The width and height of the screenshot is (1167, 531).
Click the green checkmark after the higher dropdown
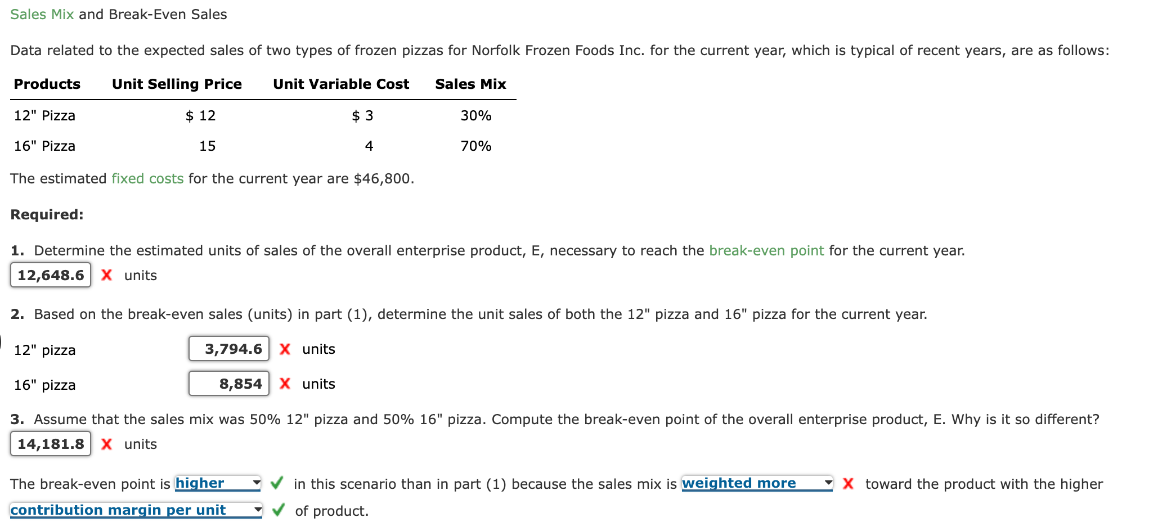[x=276, y=483]
